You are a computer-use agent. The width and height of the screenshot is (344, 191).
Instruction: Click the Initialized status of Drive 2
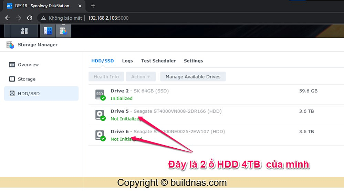tap(121, 98)
